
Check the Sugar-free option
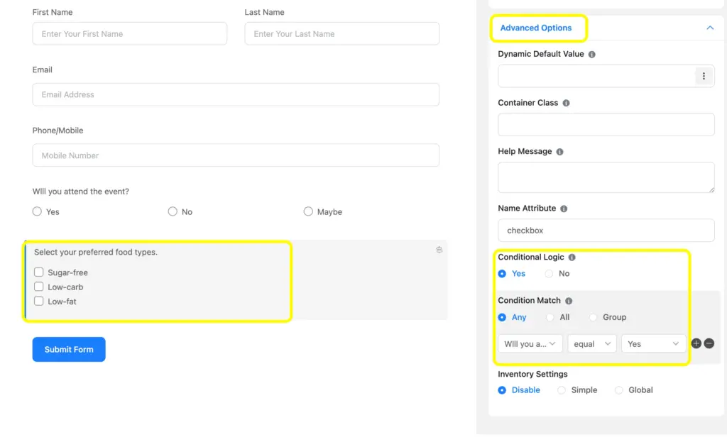[38, 272]
